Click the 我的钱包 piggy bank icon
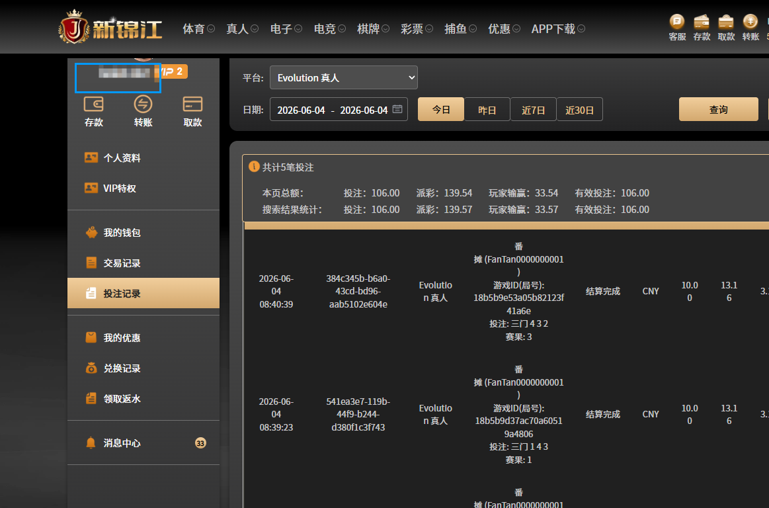The width and height of the screenshot is (769, 508). pyautogui.click(x=91, y=232)
